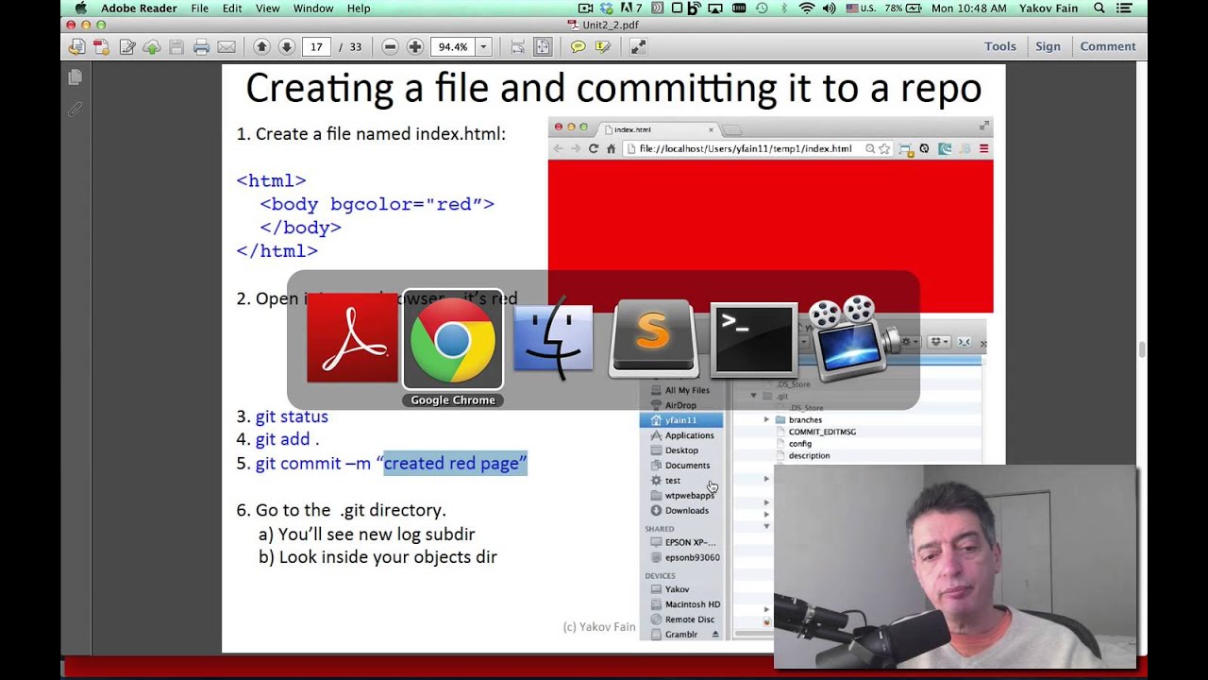The width and height of the screenshot is (1208, 680).
Task: Click the Time Machine icon in menu bar
Action: pyautogui.click(x=762, y=8)
